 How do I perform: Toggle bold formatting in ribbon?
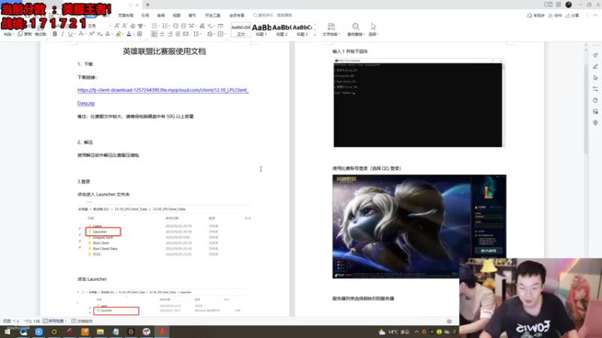coord(55,34)
